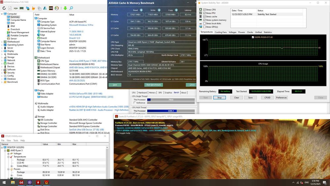Open the Clocks tab
Image resolution: width=330 pixels, height=186 pixels.
(250, 32)
